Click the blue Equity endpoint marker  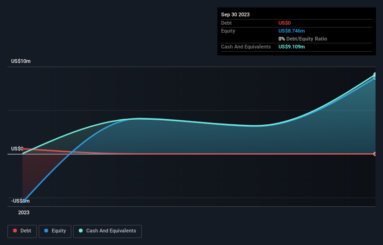(375, 78)
